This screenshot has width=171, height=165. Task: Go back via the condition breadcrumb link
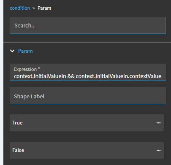tap(20, 8)
